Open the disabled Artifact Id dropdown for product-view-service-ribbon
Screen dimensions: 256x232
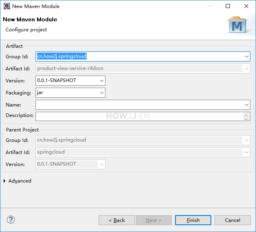[x=246, y=69]
